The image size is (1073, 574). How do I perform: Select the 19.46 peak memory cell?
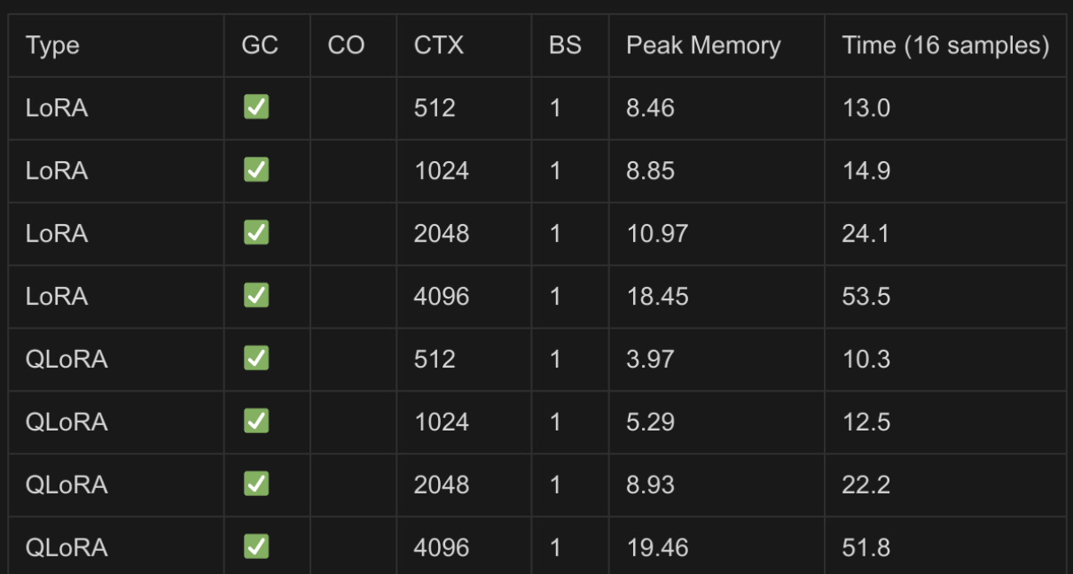[657, 547]
